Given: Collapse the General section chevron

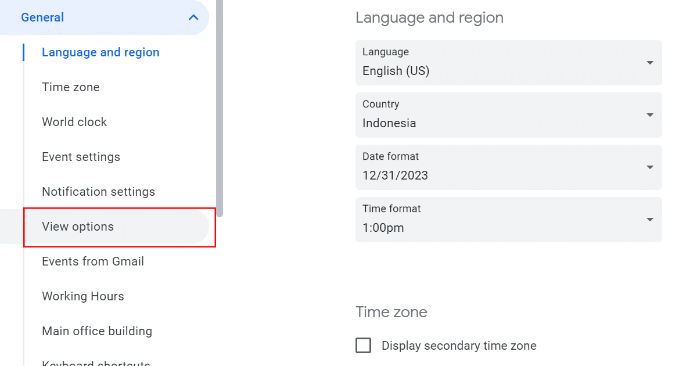Looking at the screenshot, I should (x=193, y=17).
